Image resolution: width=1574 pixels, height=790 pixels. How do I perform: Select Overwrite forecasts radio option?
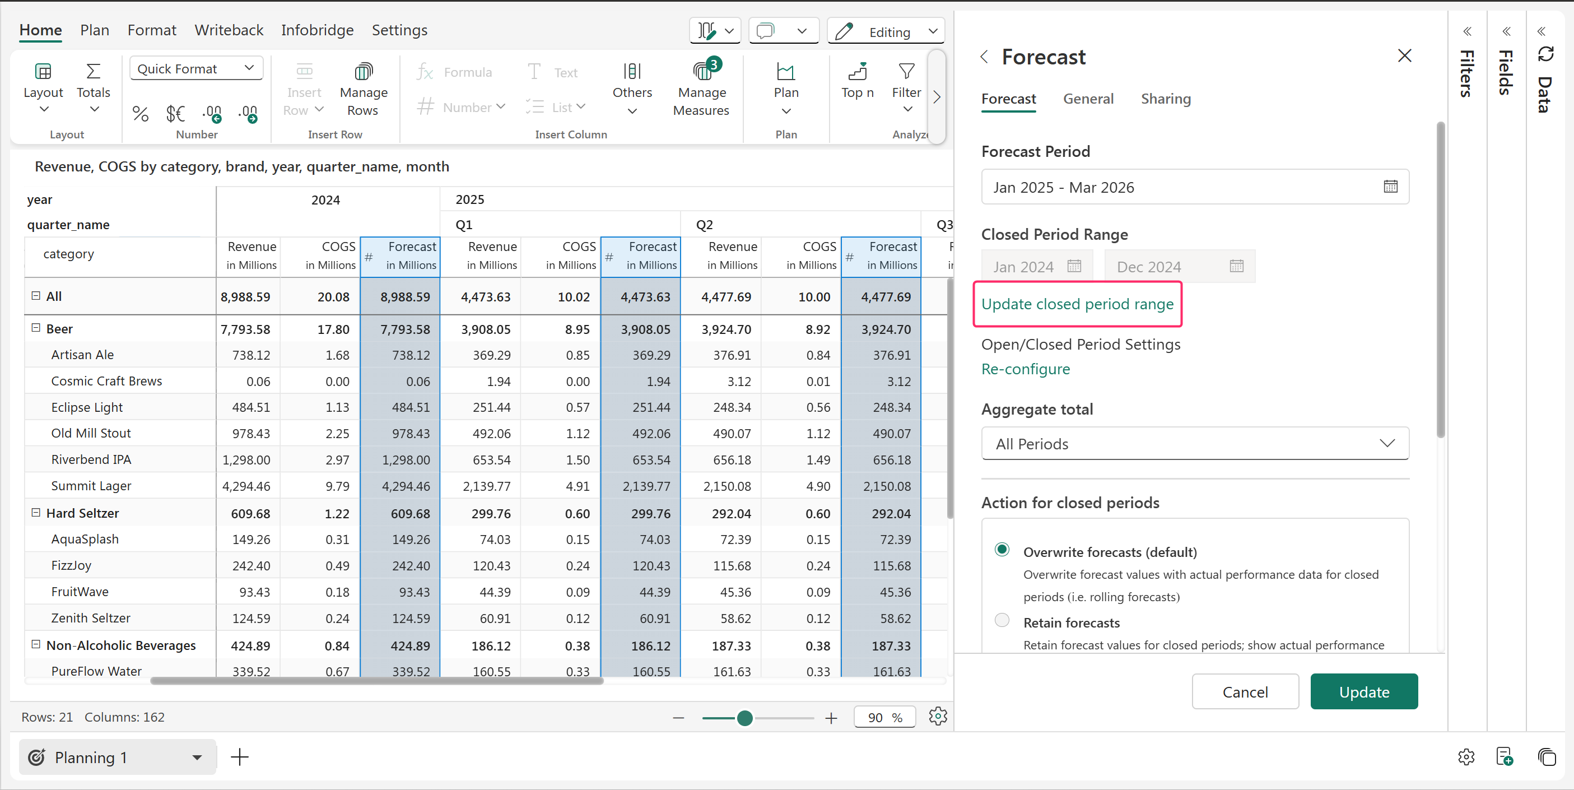click(x=1002, y=550)
